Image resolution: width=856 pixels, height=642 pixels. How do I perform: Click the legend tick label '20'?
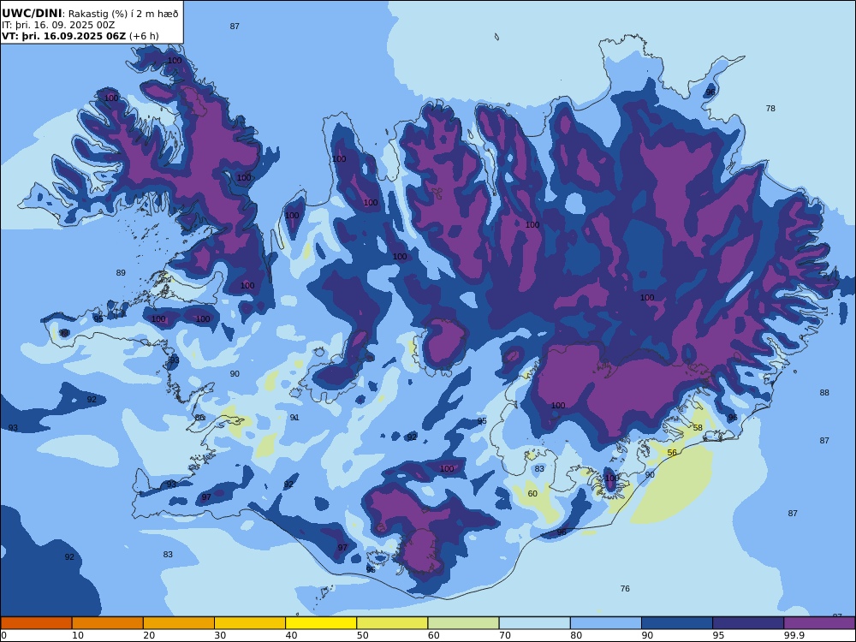pos(149,635)
